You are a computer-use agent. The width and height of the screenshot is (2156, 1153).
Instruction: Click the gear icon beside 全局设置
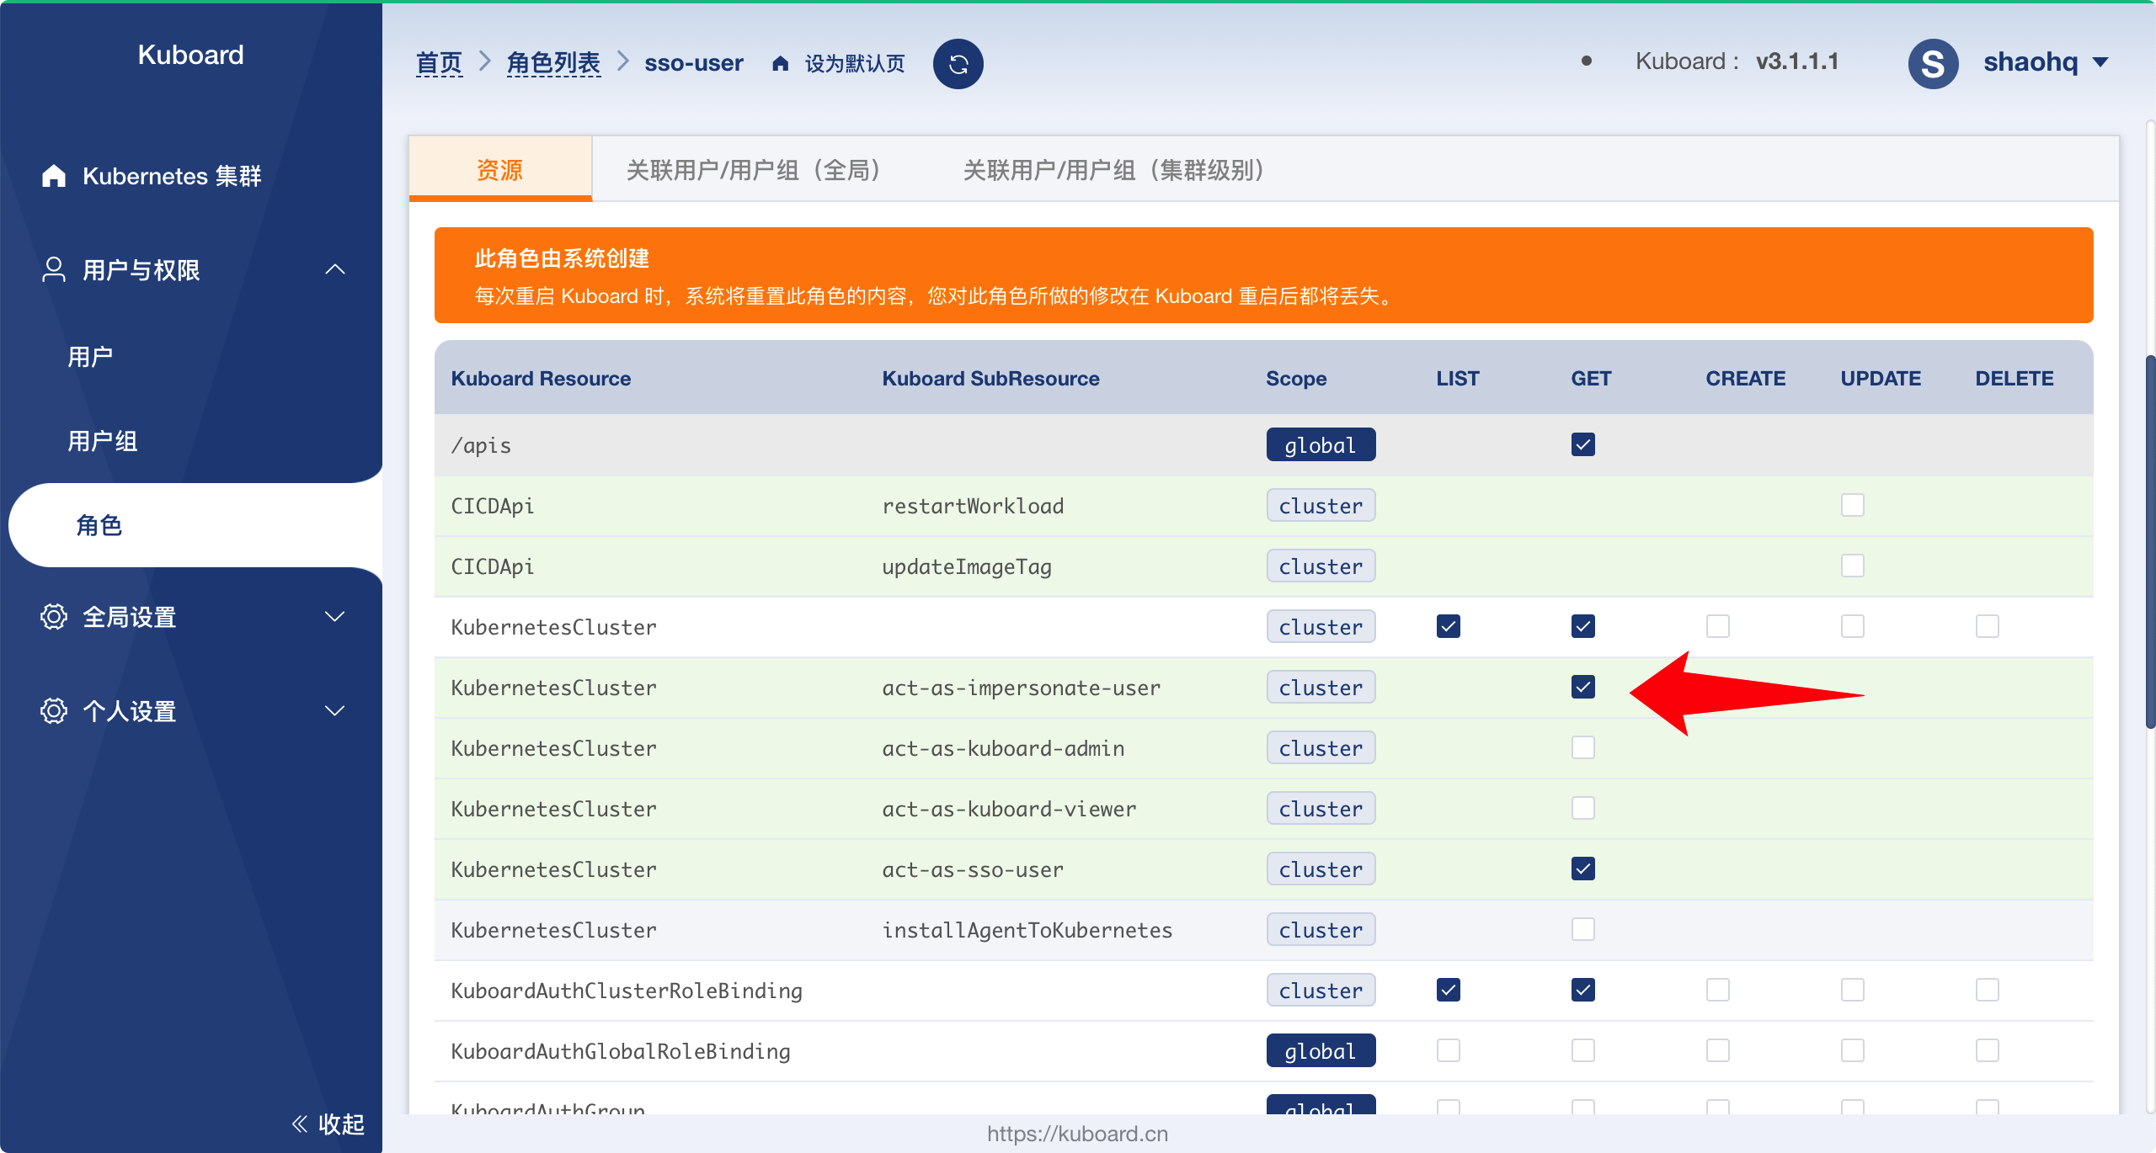click(54, 616)
